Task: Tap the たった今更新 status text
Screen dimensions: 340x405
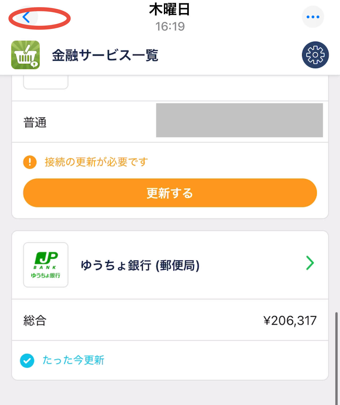Action: 73,360
